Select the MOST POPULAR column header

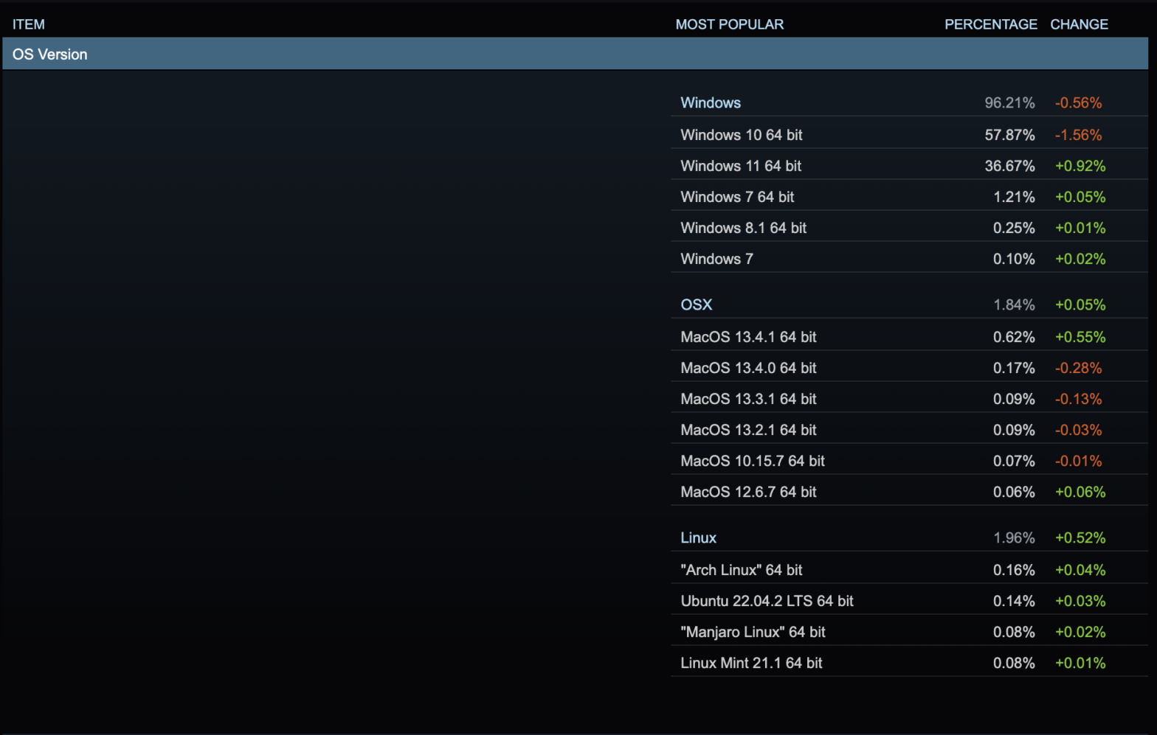729,24
